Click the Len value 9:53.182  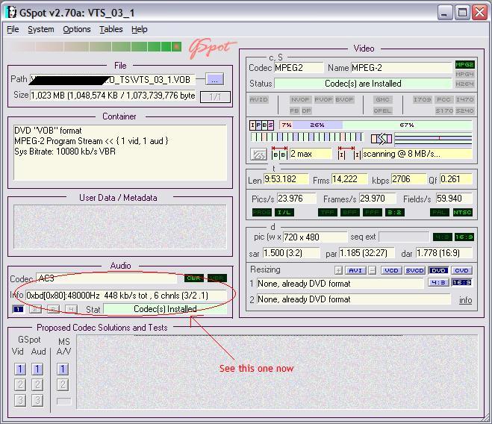tap(286, 179)
